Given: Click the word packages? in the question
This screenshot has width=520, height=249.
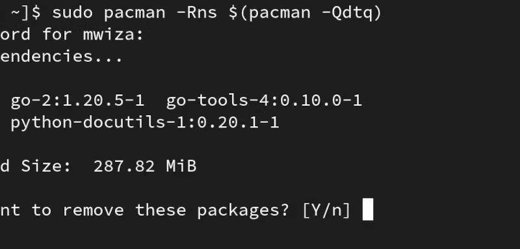Looking at the screenshot, I should 243,211.
